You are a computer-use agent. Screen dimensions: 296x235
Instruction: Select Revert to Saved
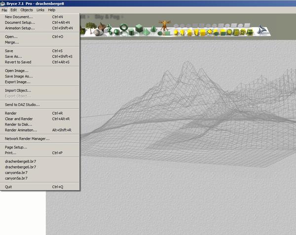tap(40, 62)
